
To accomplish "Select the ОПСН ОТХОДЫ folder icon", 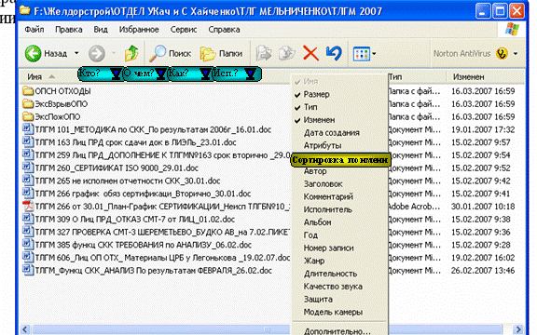I will (x=28, y=91).
